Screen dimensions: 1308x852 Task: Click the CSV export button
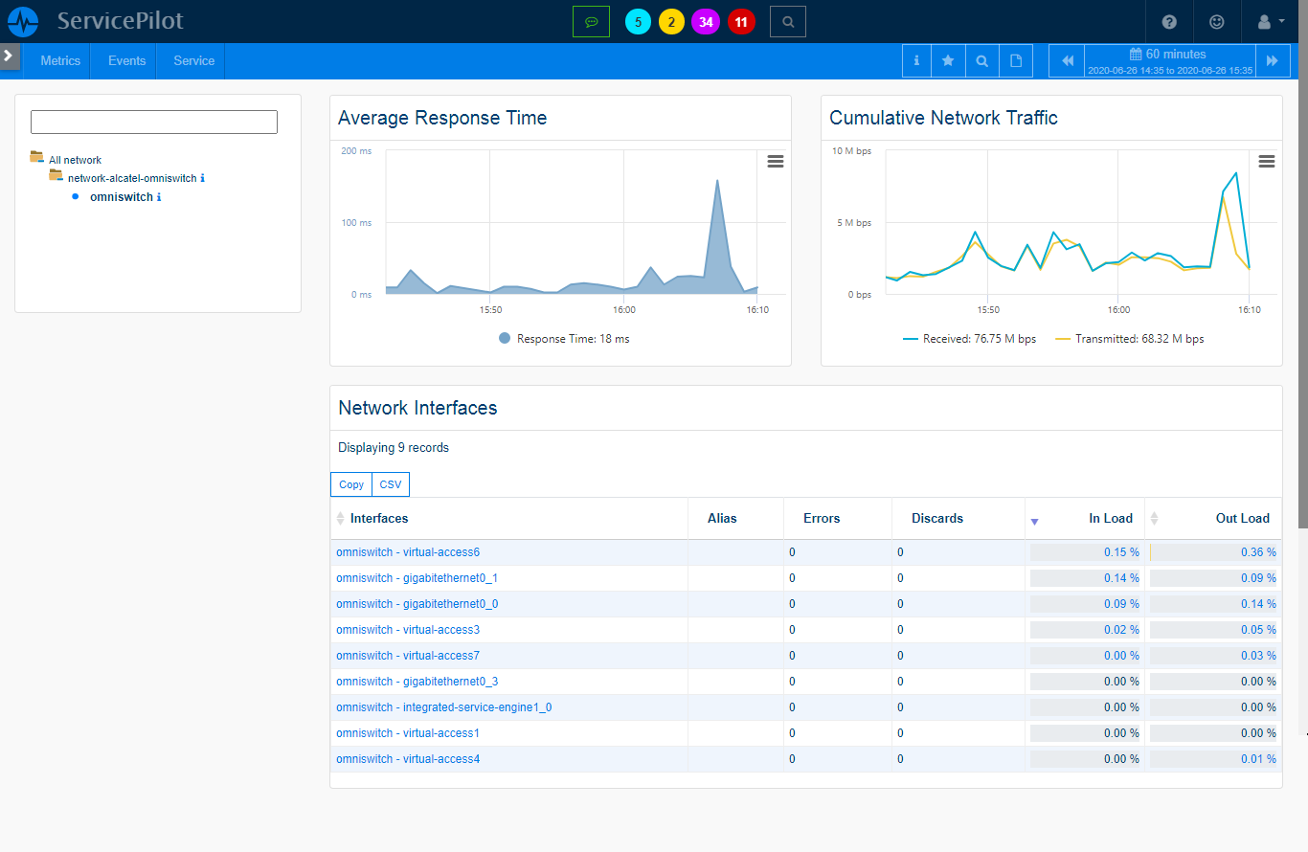click(390, 484)
